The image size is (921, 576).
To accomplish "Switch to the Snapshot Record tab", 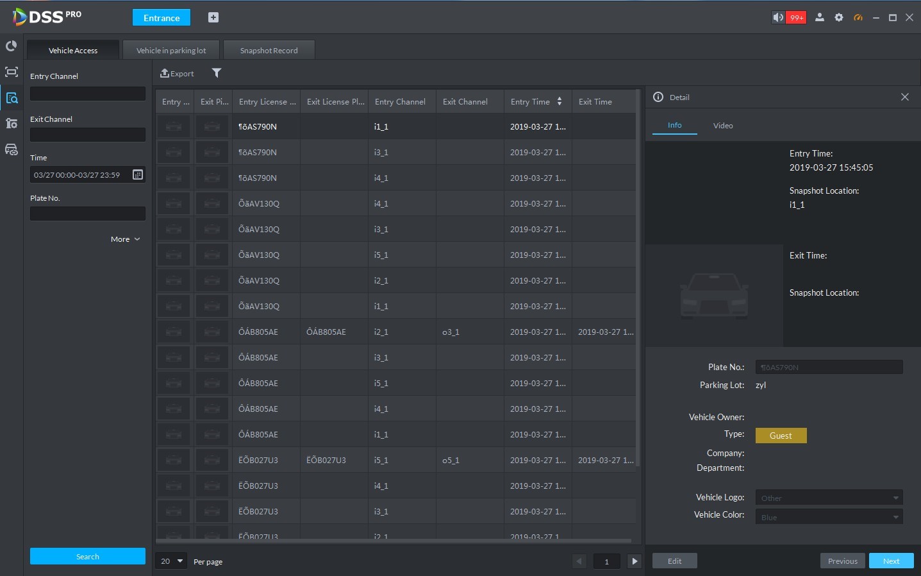I will coord(269,51).
